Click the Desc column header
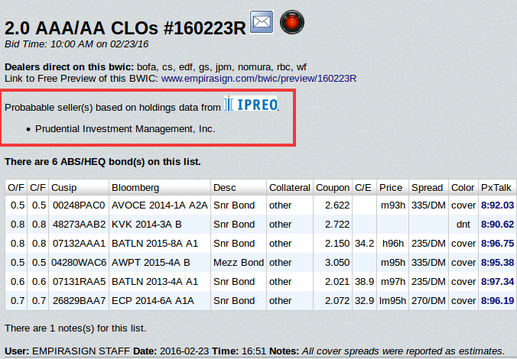The width and height of the screenshot is (517, 359). pos(239,187)
